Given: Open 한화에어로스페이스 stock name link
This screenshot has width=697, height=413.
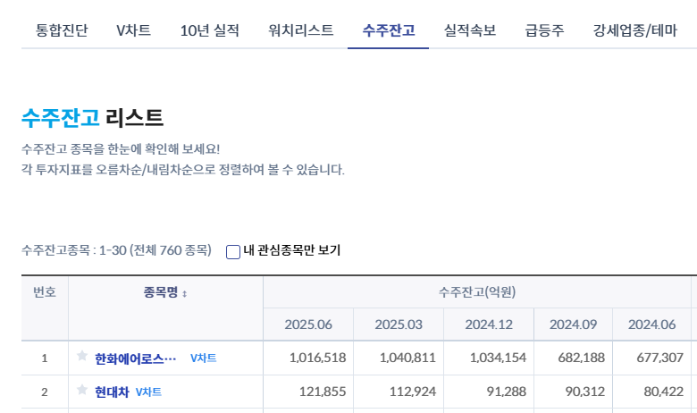Looking at the screenshot, I should coord(136,358).
